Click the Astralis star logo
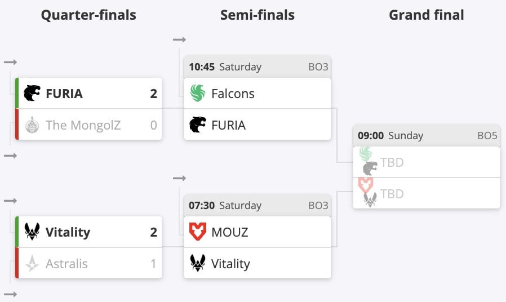Viewport: 506px width, 302px height. 32,263
